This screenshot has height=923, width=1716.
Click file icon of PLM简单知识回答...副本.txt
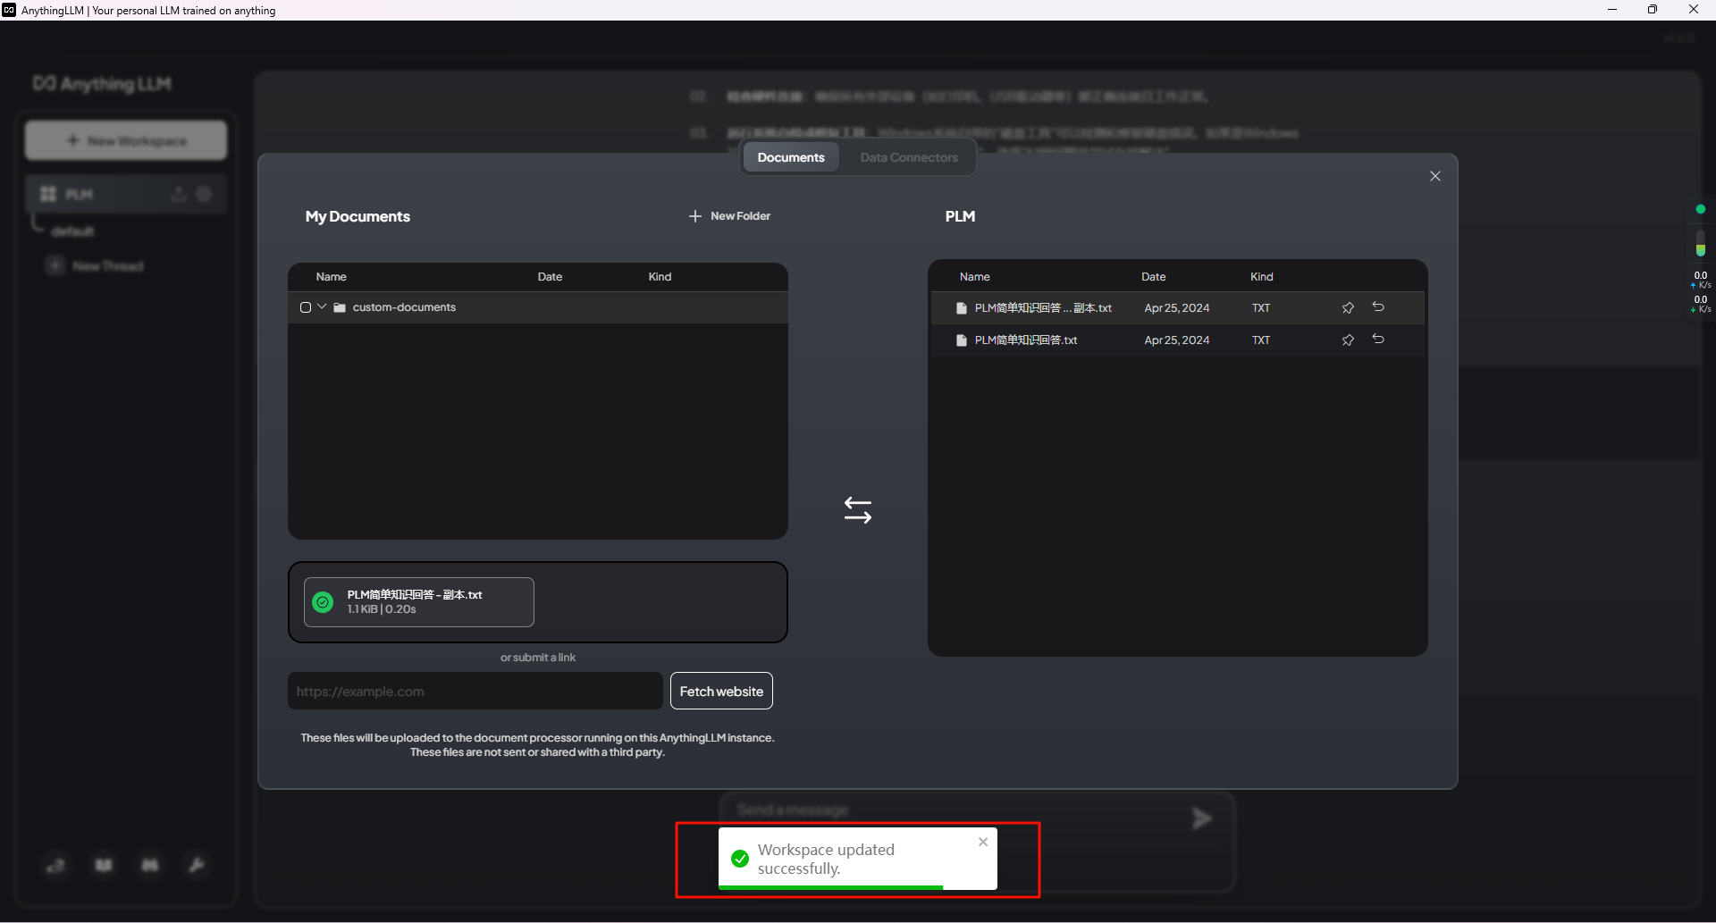click(x=962, y=308)
